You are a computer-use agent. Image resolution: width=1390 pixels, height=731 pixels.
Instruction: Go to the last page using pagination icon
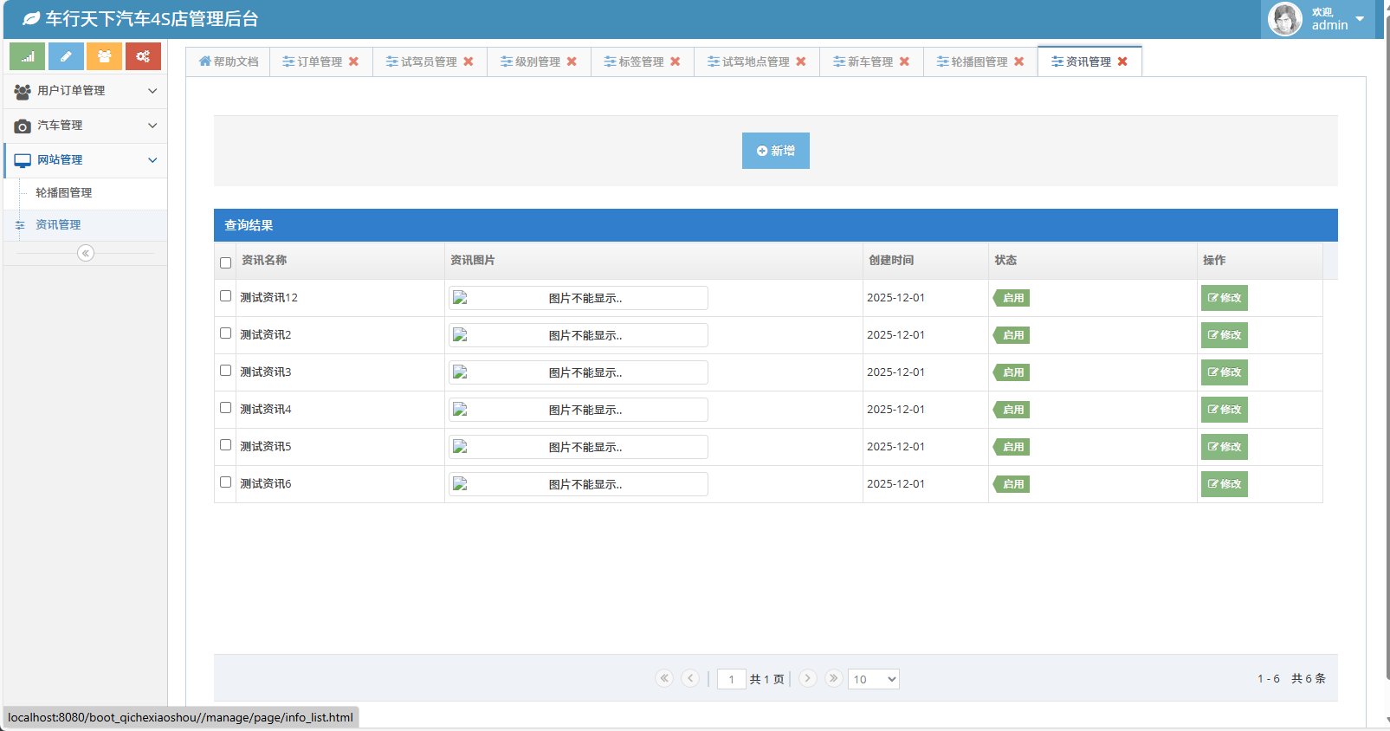pyautogui.click(x=833, y=678)
